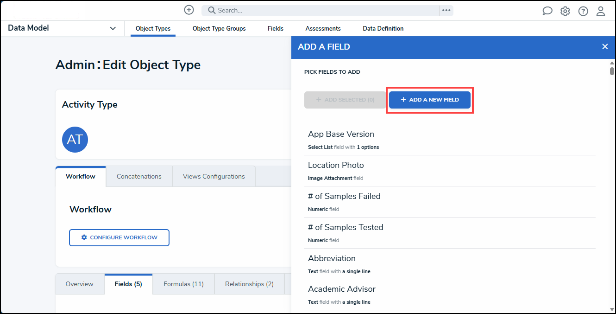
Task: Open the Fields top navigation tab
Action: [x=276, y=28]
